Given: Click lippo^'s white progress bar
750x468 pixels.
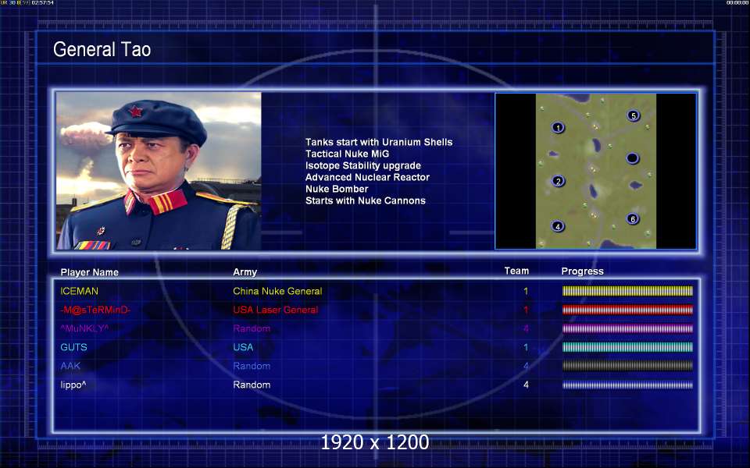Looking at the screenshot, I should (627, 385).
